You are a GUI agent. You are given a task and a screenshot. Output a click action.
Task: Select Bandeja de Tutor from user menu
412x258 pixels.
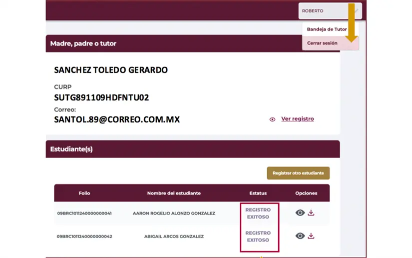pyautogui.click(x=327, y=29)
